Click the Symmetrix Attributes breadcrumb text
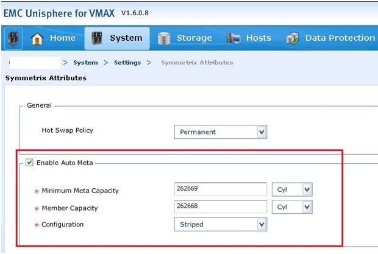The width and height of the screenshot is (378, 254). (x=197, y=62)
